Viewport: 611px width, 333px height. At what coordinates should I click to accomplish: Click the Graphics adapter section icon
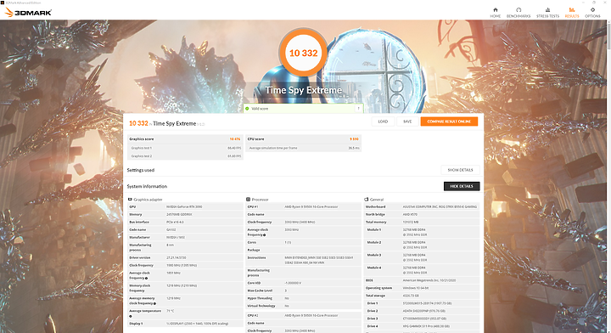click(x=130, y=200)
